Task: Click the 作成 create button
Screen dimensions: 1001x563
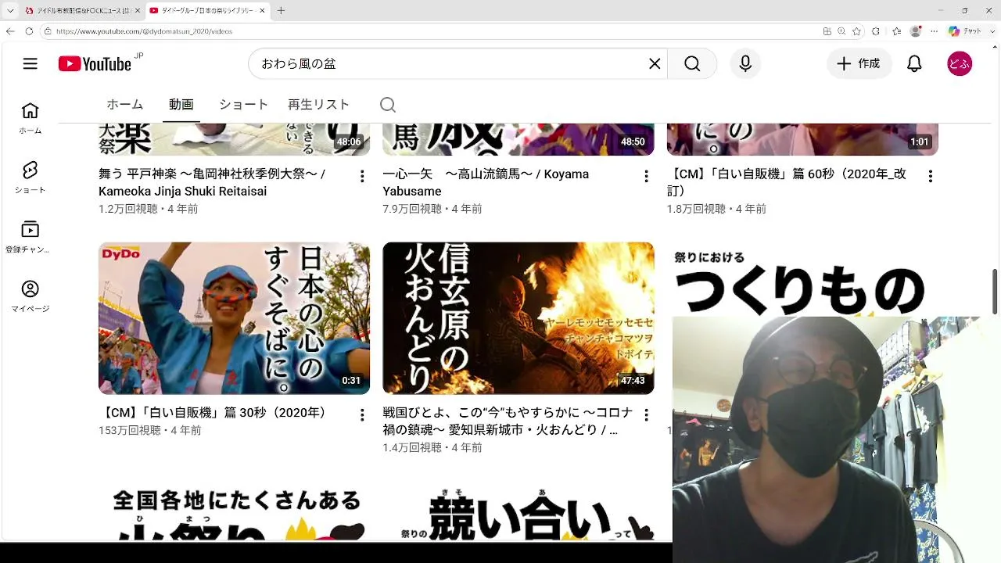Action: tap(859, 64)
